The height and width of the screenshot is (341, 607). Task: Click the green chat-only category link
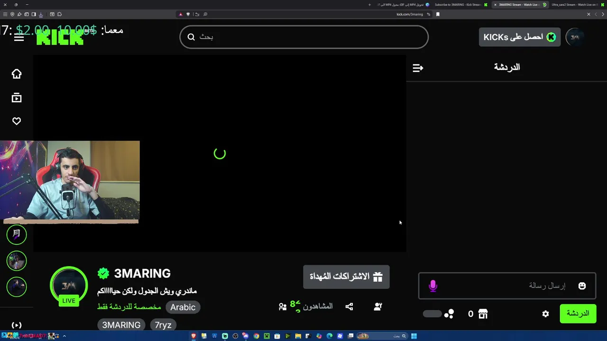pos(129,307)
